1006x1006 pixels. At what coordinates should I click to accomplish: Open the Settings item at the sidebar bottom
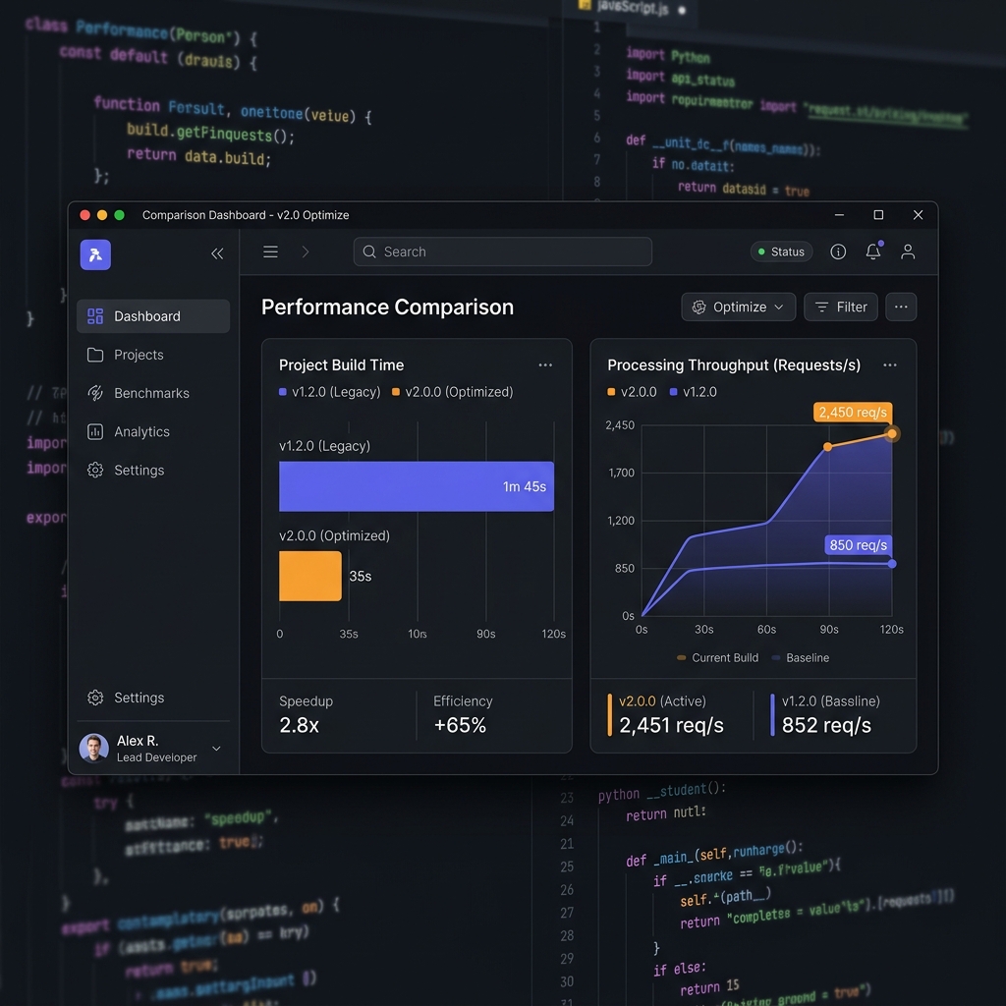click(153, 698)
